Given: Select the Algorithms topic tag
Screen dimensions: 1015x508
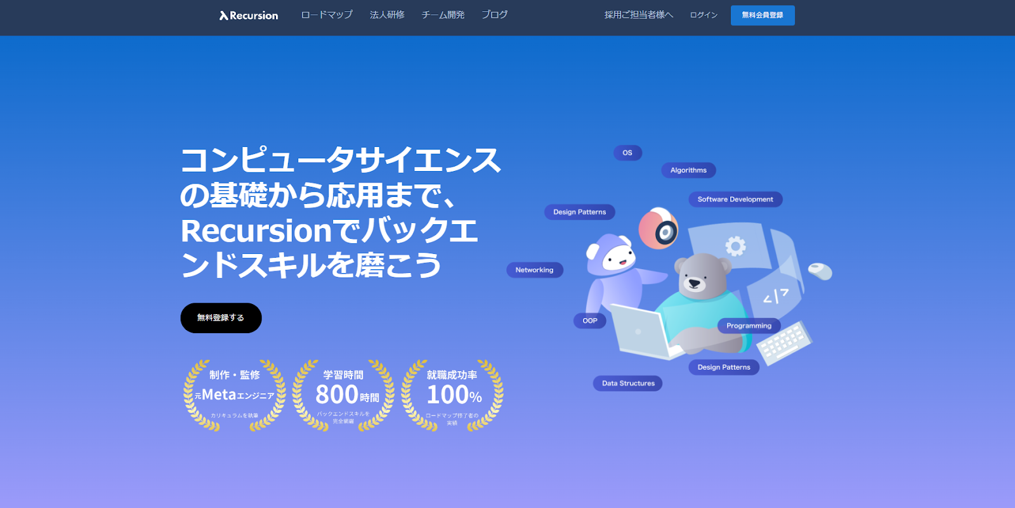Looking at the screenshot, I should coord(688,170).
